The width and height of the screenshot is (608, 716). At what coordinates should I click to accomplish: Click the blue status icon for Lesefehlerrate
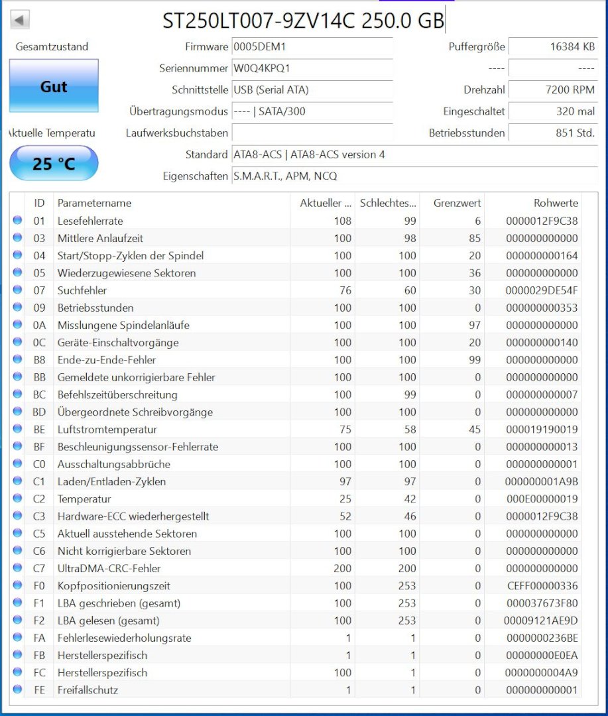pyautogui.click(x=18, y=221)
